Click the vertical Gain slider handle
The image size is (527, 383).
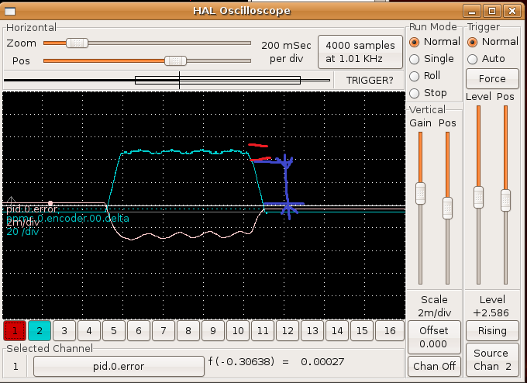[420, 193]
